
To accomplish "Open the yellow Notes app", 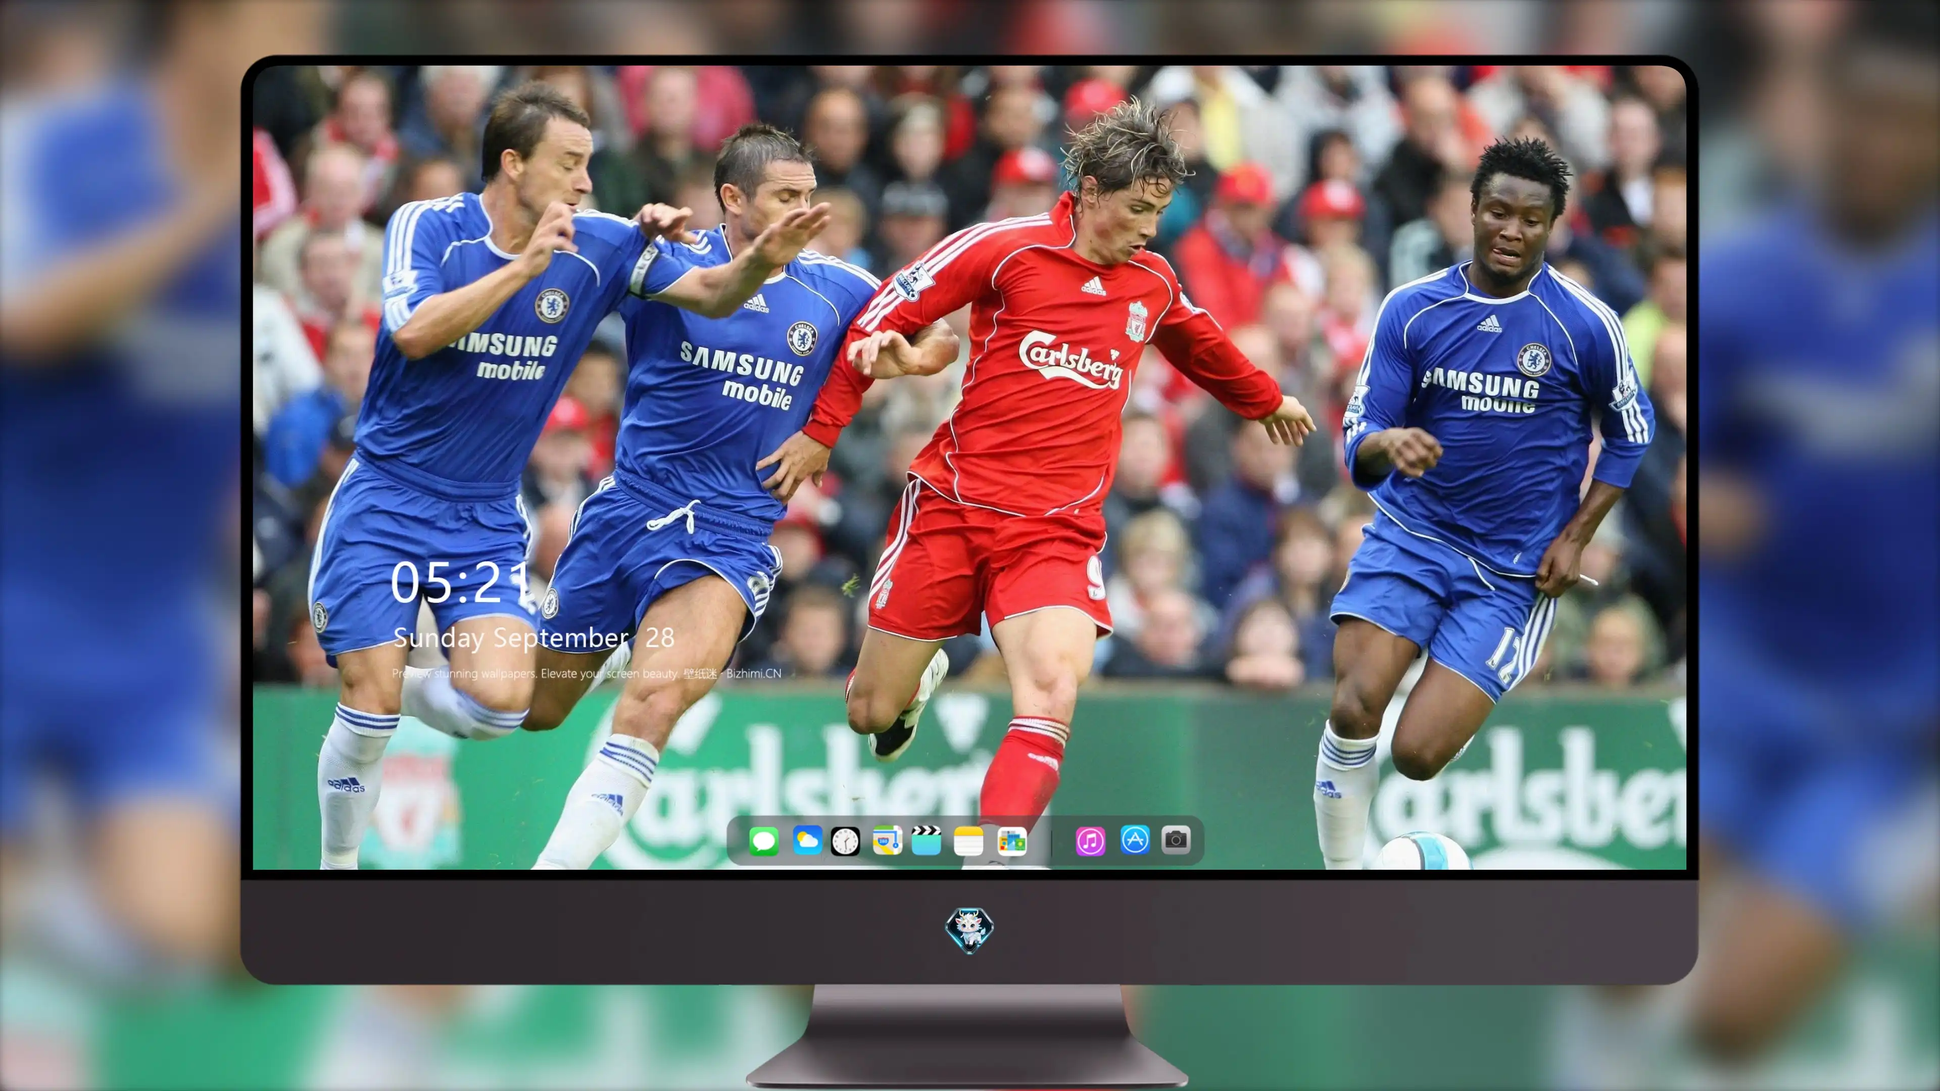I will (x=968, y=840).
